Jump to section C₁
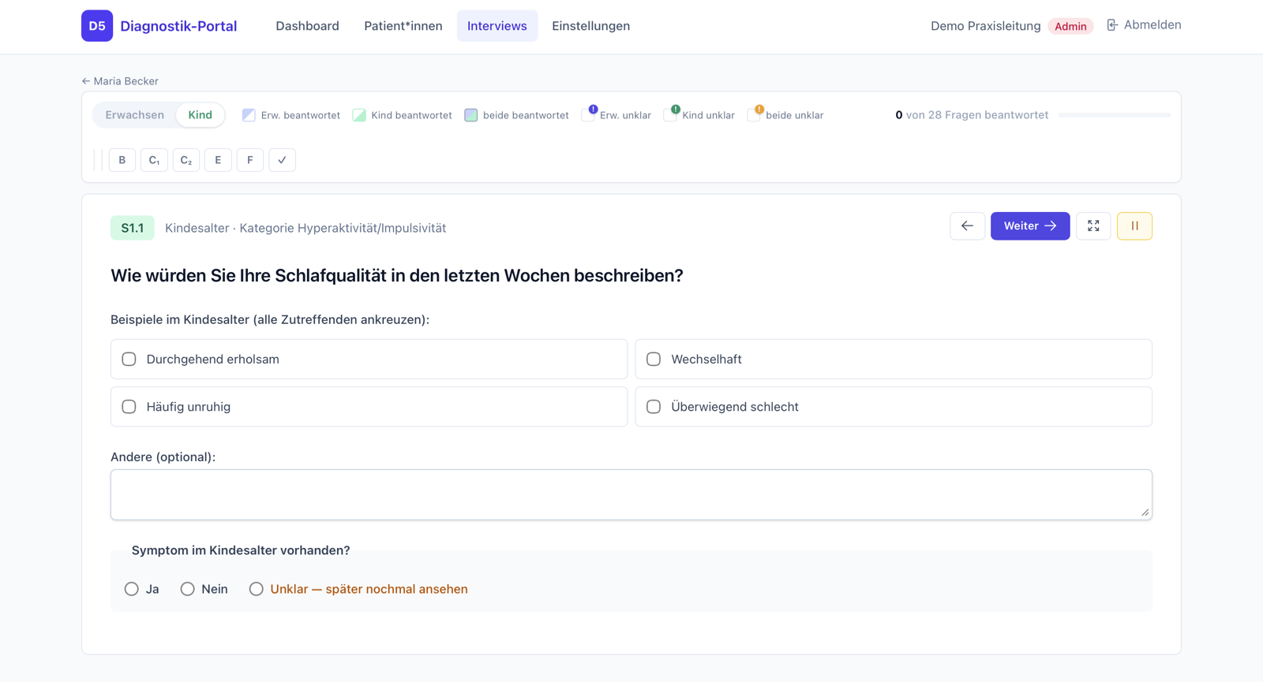The width and height of the screenshot is (1263, 682). (x=154, y=160)
